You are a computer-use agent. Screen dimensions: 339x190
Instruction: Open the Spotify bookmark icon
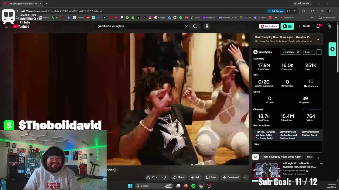coord(181,18)
